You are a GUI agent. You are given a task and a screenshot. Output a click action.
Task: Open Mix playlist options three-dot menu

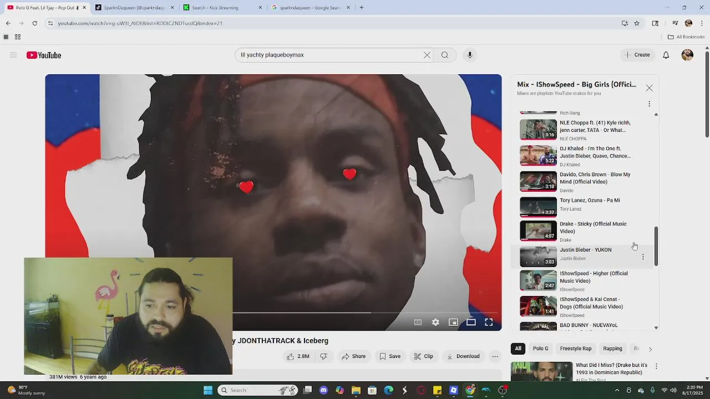[649, 104]
